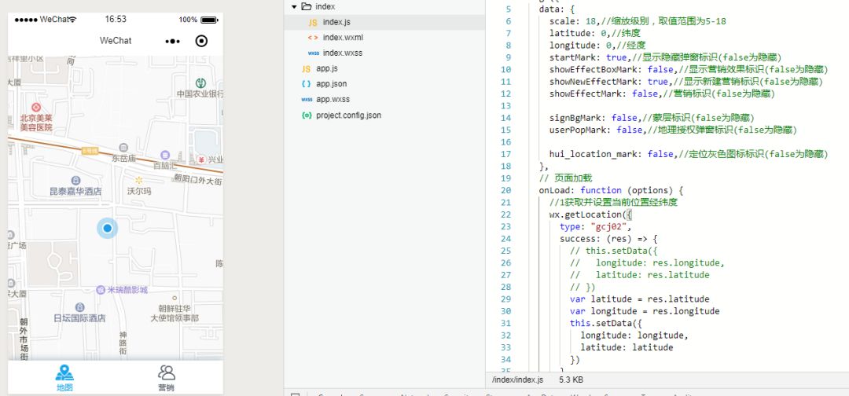Open app.wxss in the file tree

click(x=333, y=100)
